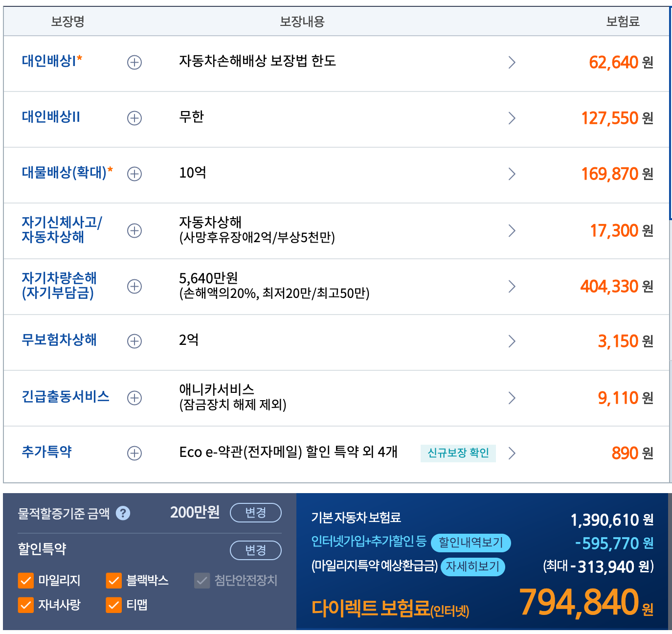Expand details for 대인배상I coverage
The width and height of the screenshot is (672, 634).
[x=134, y=62]
